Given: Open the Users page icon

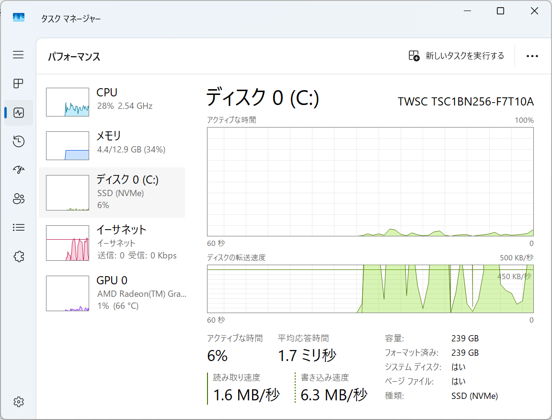Looking at the screenshot, I should pos(18,198).
